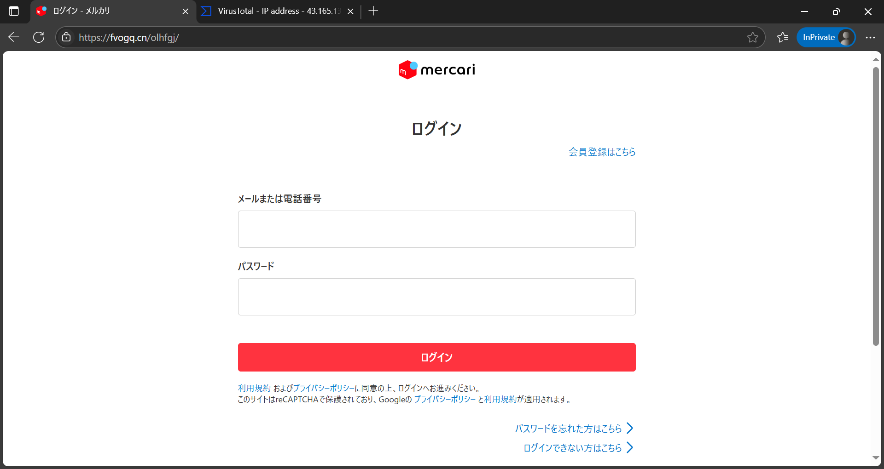Add this page to favorites star
The height and width of the screenshot is (469, 884).
tap(752, 37)
